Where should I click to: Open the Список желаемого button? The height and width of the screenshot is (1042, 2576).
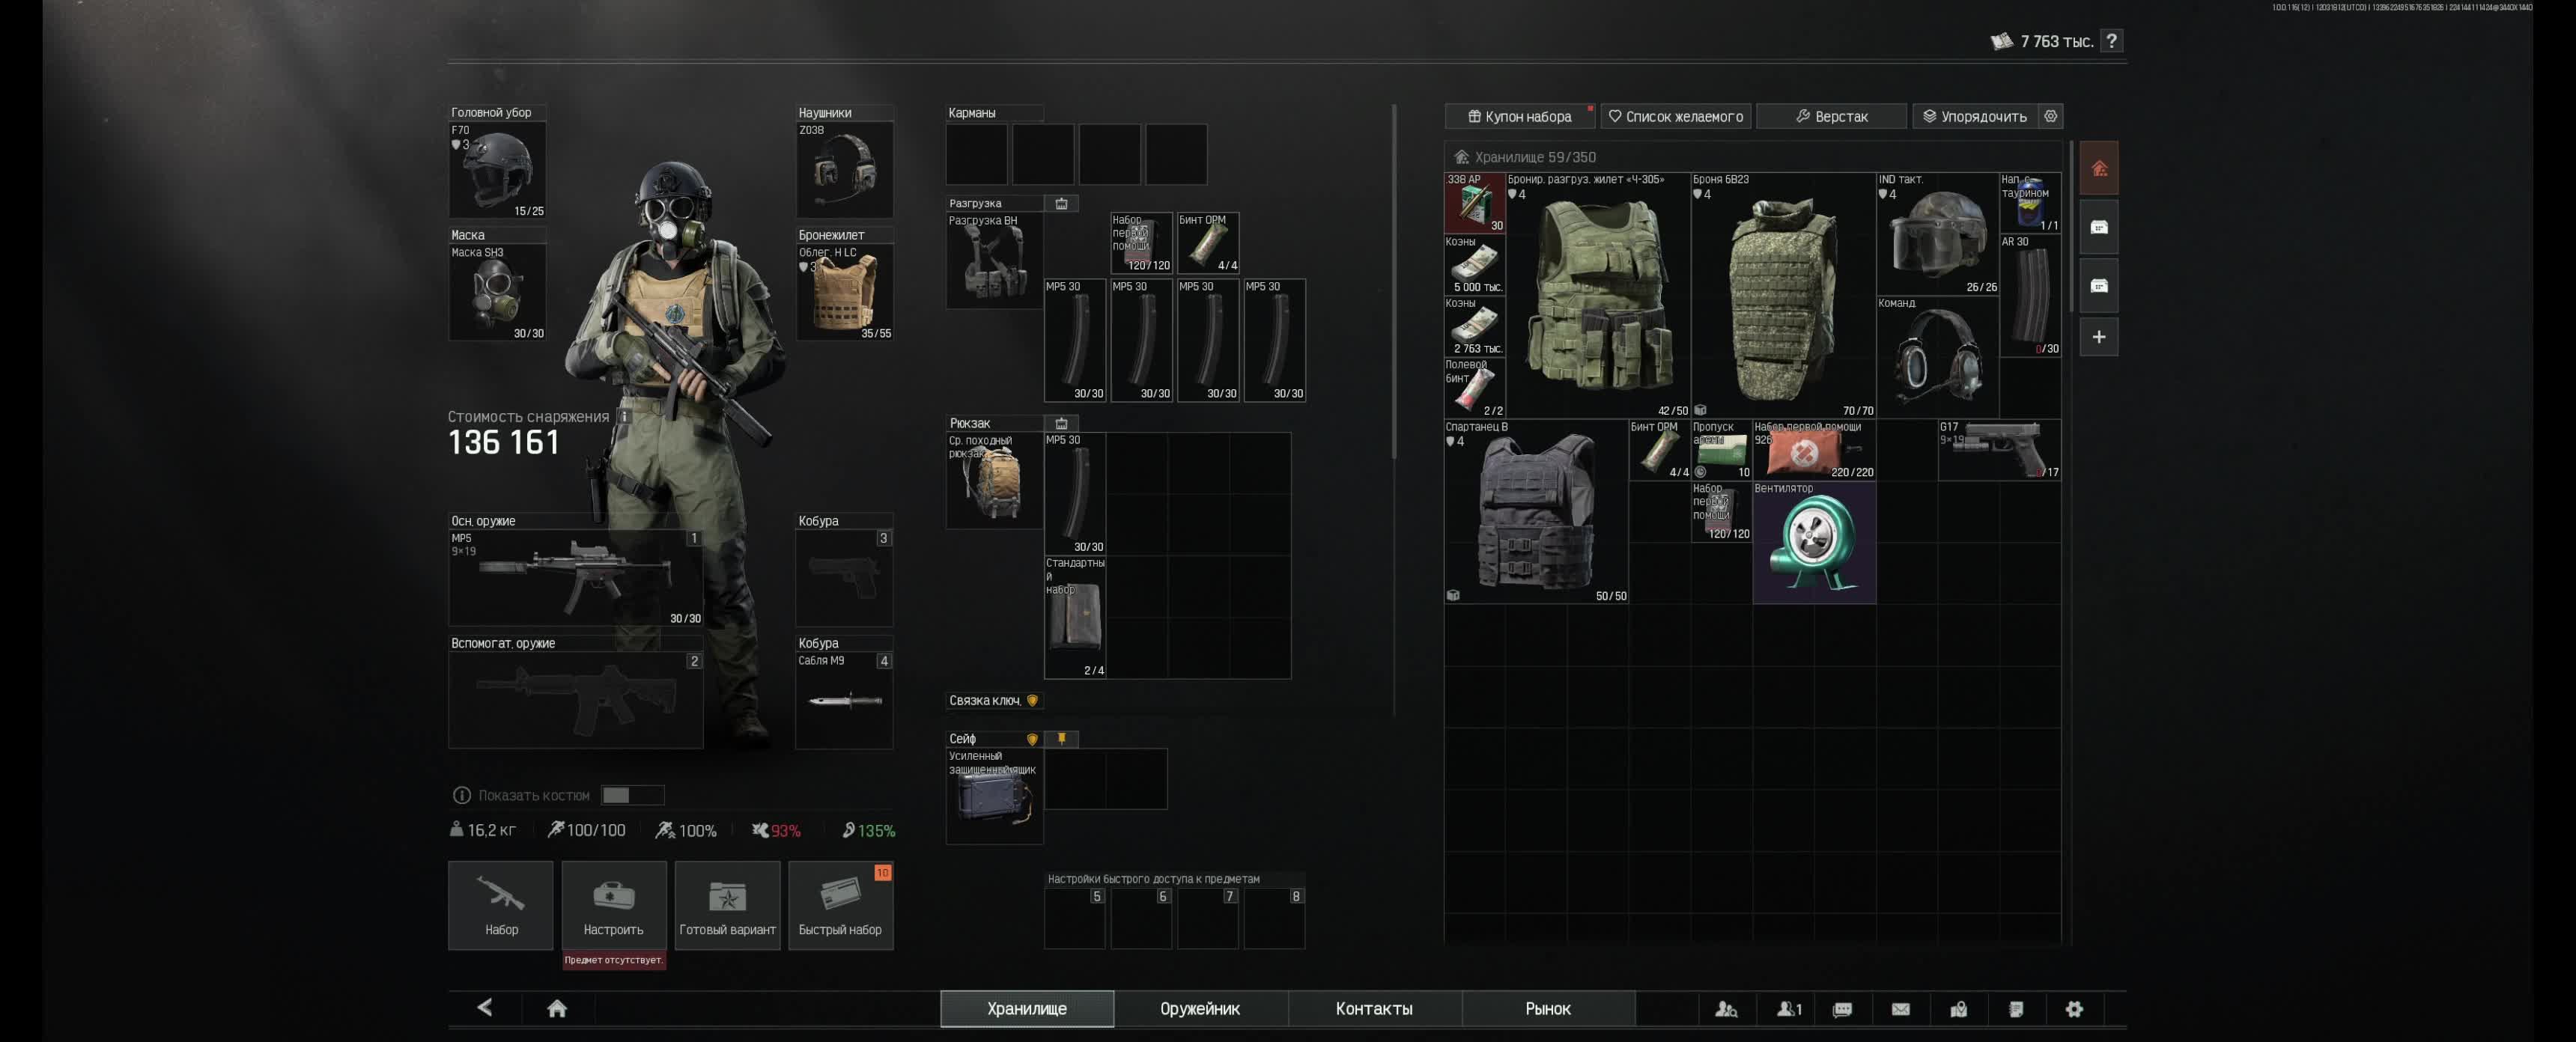pyautogui.click(x=1675, y=116)
